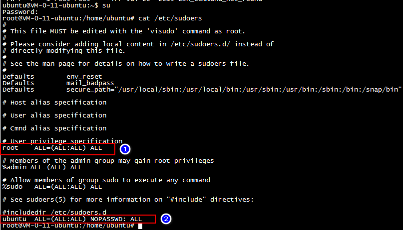Click the 'root ALL=(ALL:ALL) ALL' line

pos(52,148)
